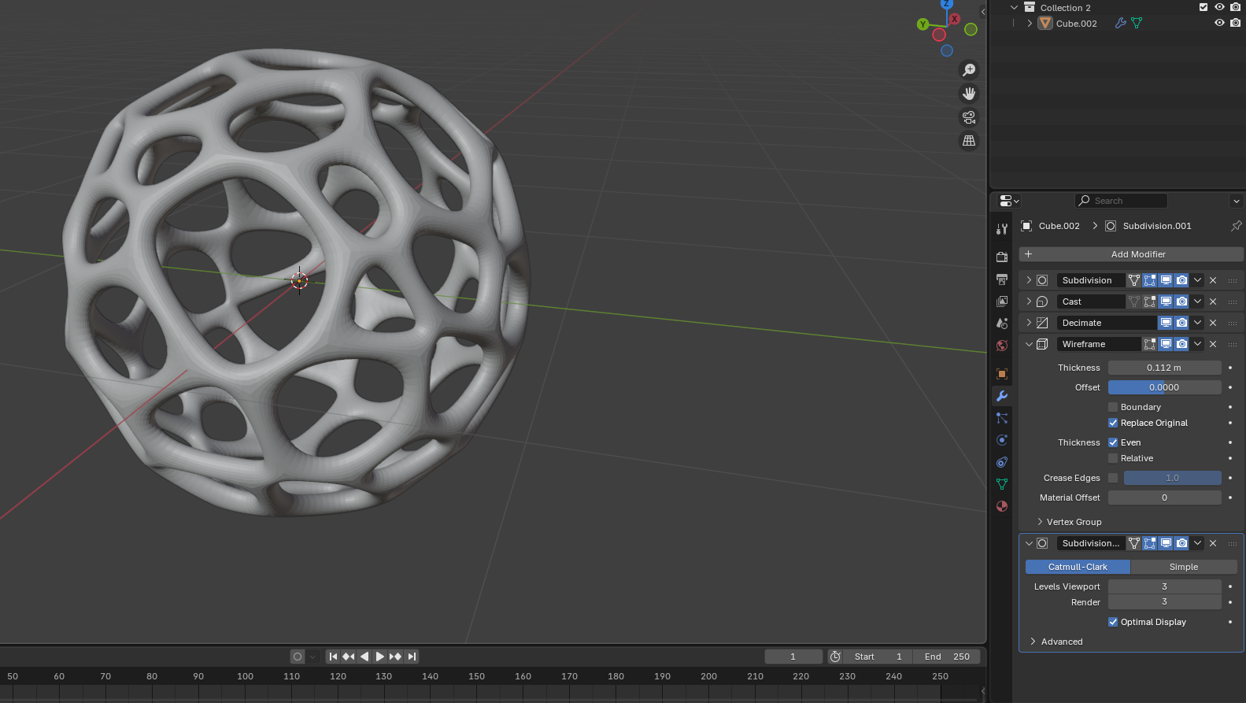Toggle the camera view icon in viewport
1246x703 pixels.
click(x=969, y=117)
